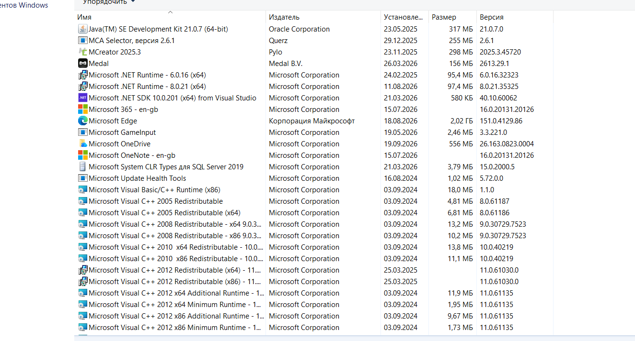Screen dimensions: 635x341
Task: Select MCreator 2025.3 program name
Action: 115,52
